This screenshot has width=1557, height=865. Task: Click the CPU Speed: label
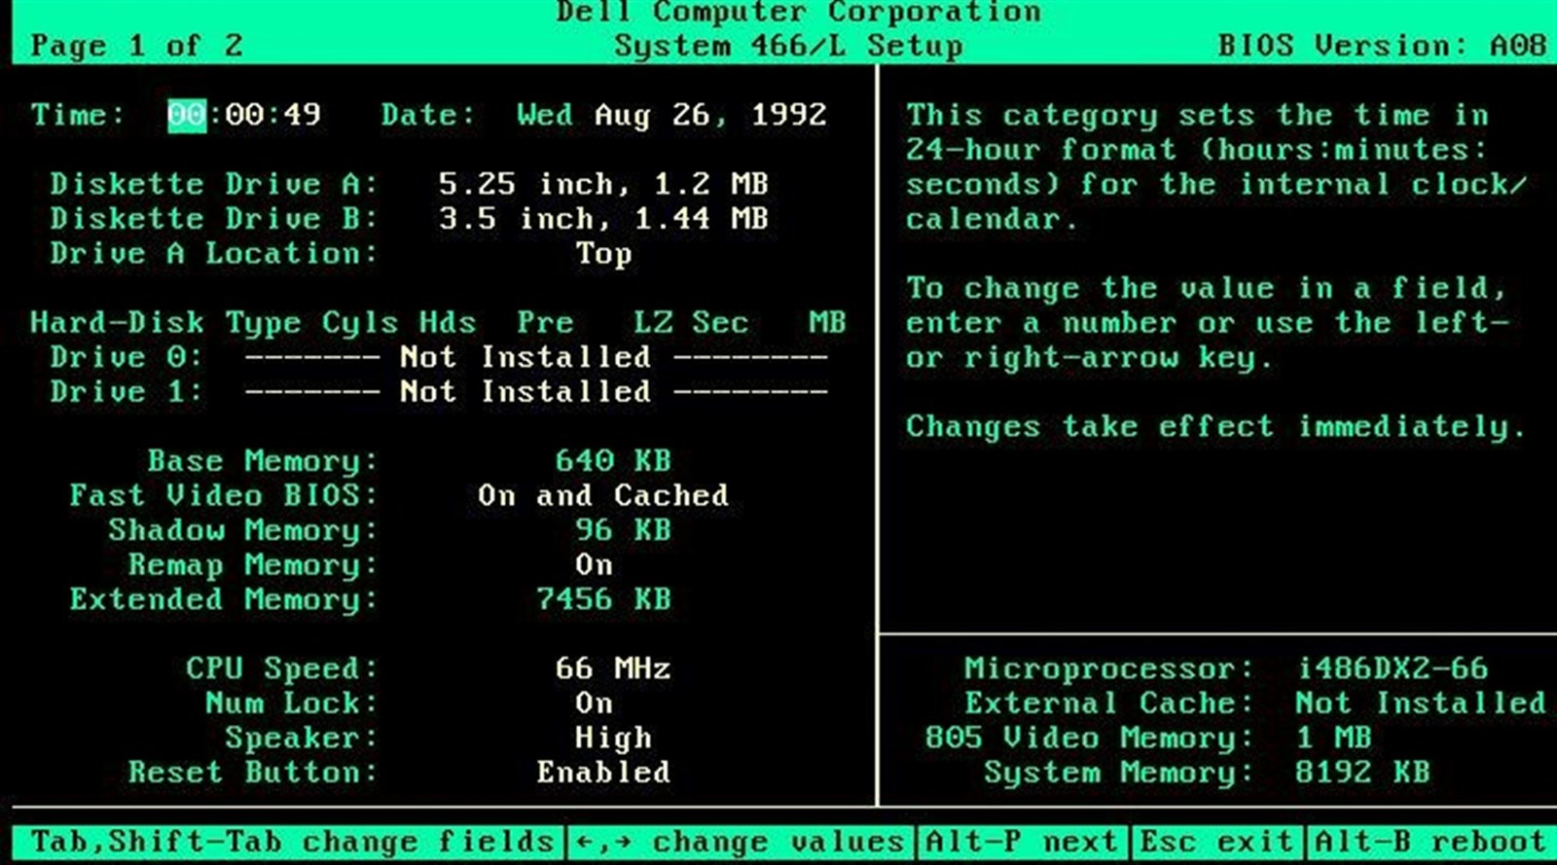click(282, 668)
